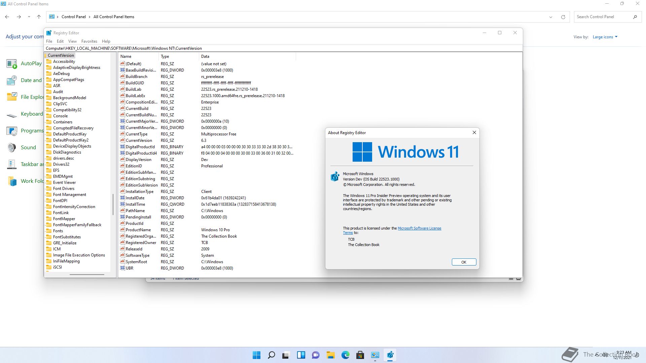This screenshot has width=646, height=363.
Task: Select ProductName registry value
Action: (x=138, y=230)
